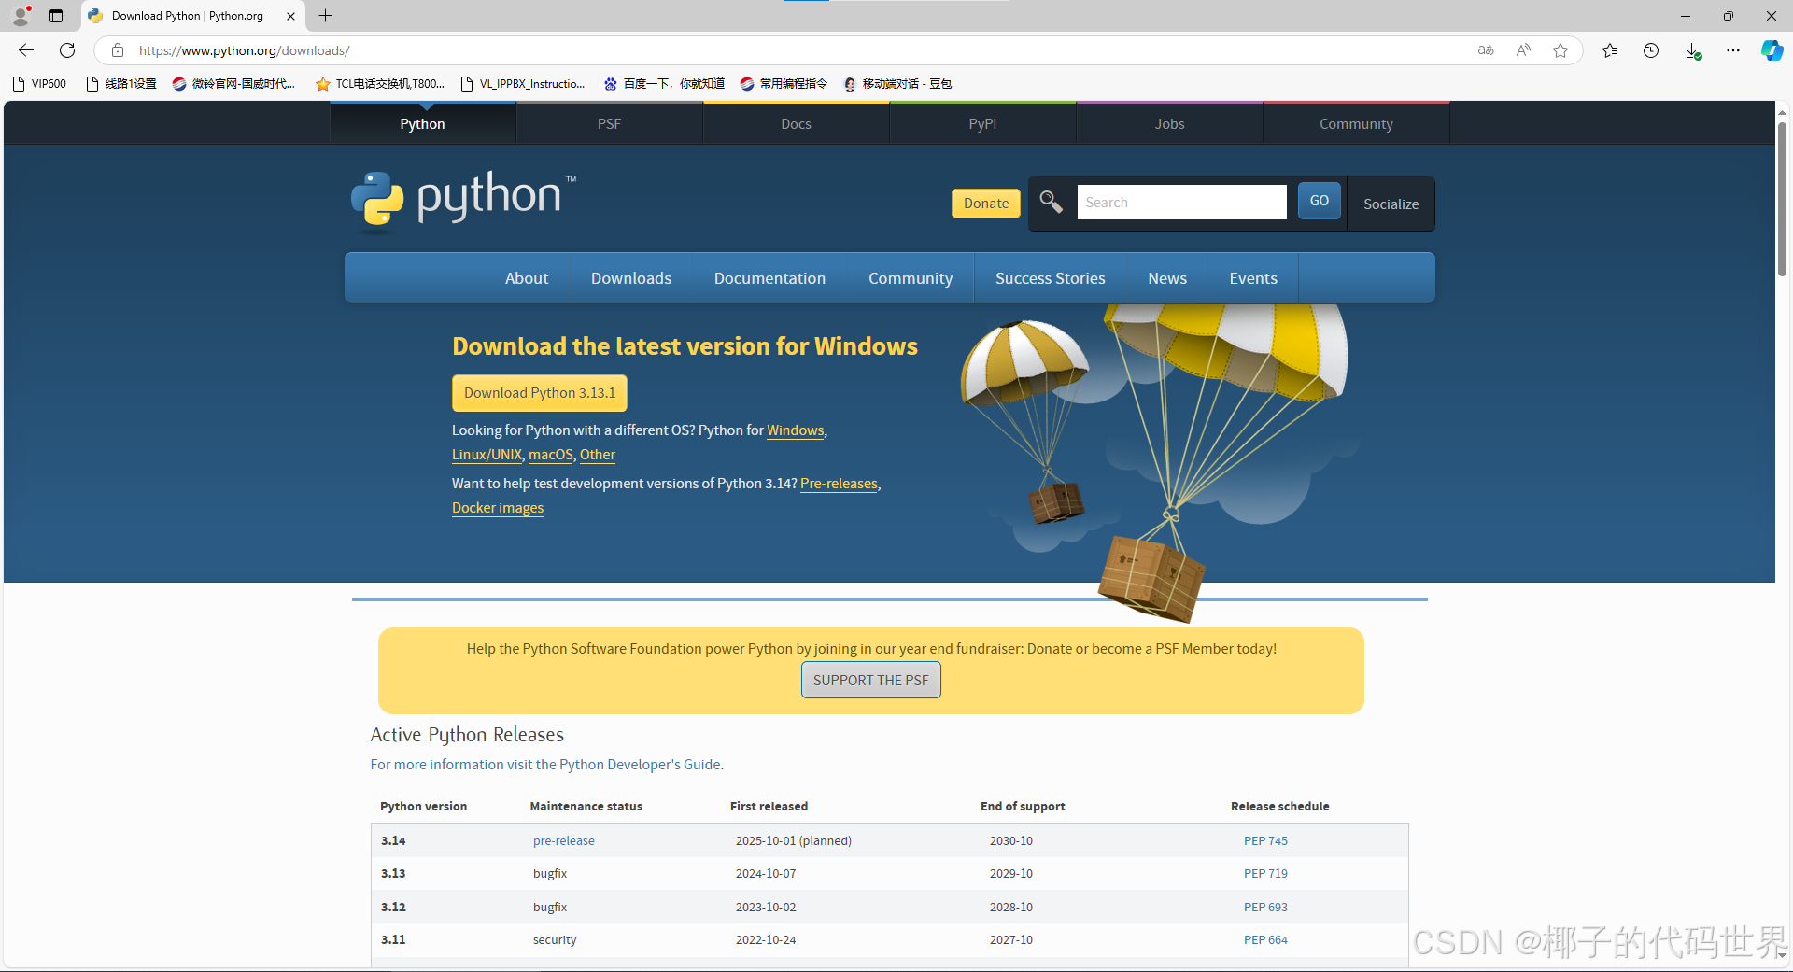
Task: Open the Python Developer's Guide link
Action: (x=545, y=765)
